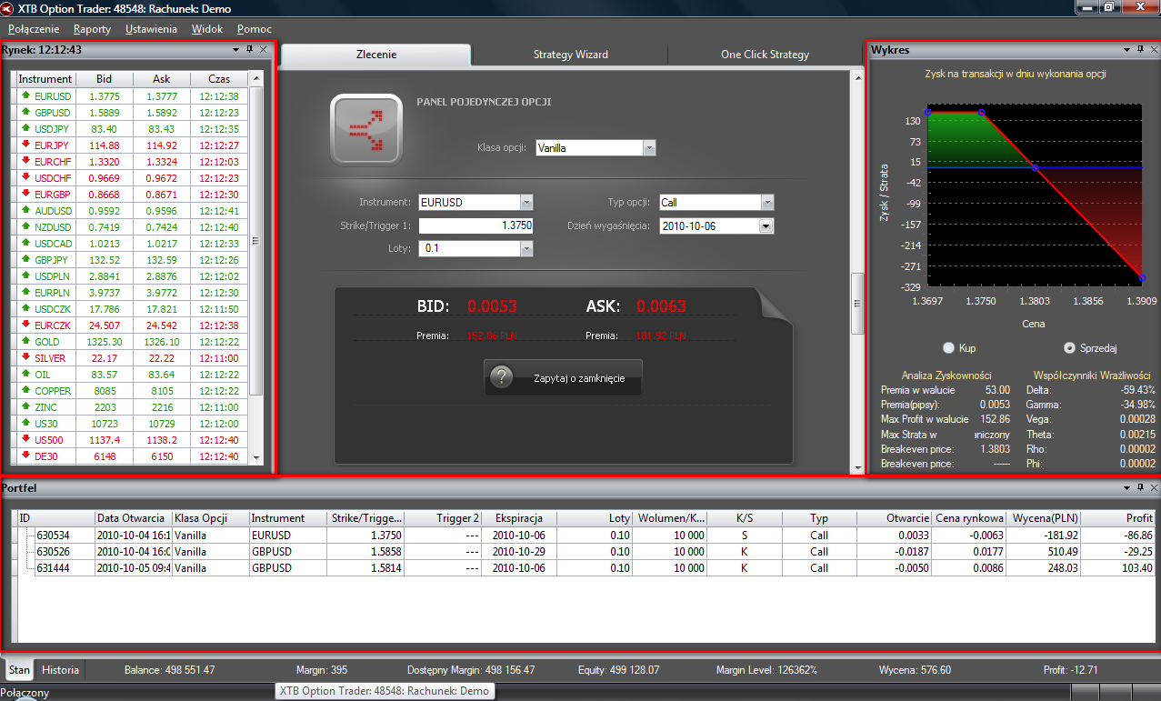Pin the Wykres chart panel
The height and width of the screenshot is (701, 1161).
[x=1140, y=49]
